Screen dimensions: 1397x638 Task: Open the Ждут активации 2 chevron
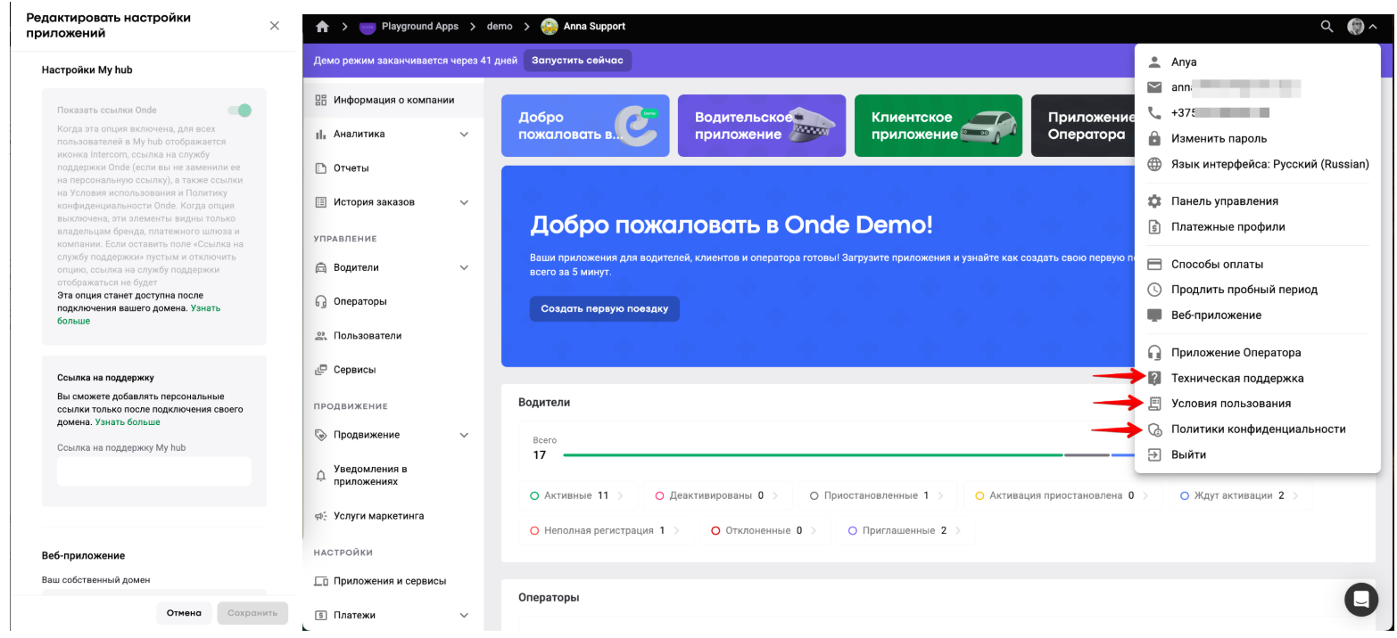pos(1295,495)
